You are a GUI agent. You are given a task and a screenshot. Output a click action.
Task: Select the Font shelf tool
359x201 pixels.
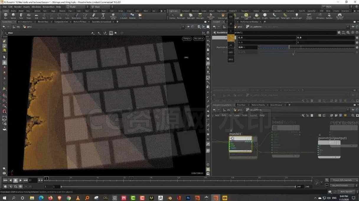103,16
